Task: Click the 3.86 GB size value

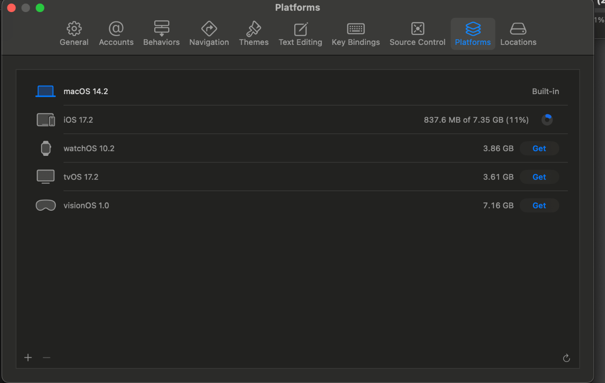Action: click(x=498, y=149)
